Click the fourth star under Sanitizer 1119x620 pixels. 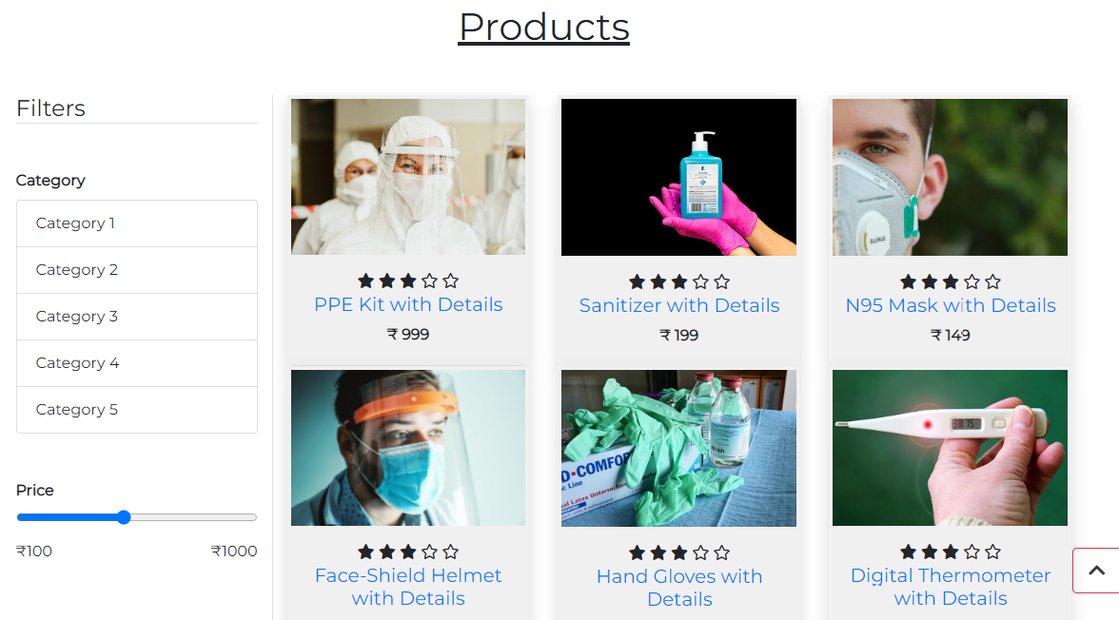click(700, 281)
